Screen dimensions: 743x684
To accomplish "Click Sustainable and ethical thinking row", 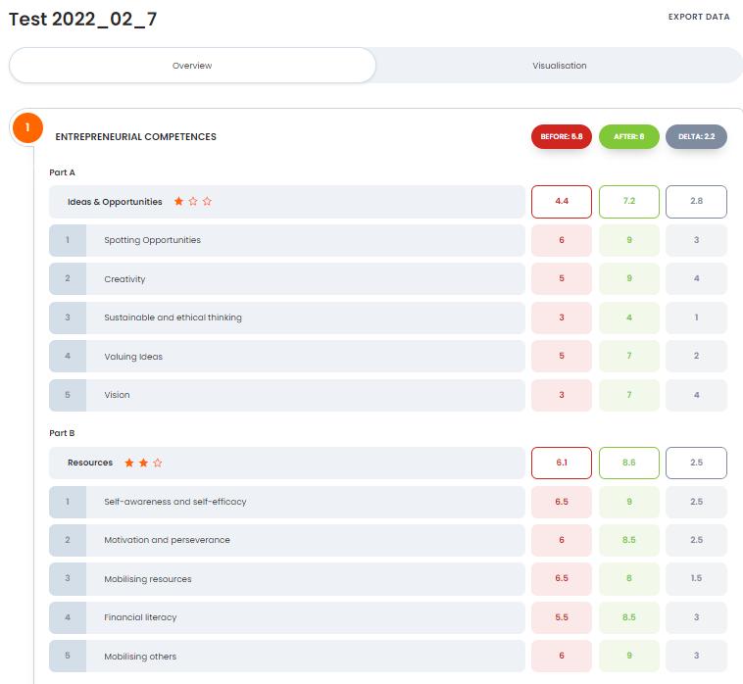I will pyautogui.click(x=286, y=318).
